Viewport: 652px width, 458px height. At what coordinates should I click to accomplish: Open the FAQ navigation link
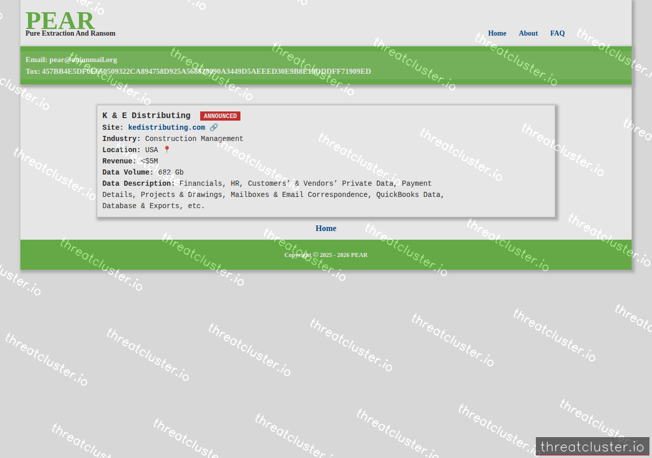(557, 33)
